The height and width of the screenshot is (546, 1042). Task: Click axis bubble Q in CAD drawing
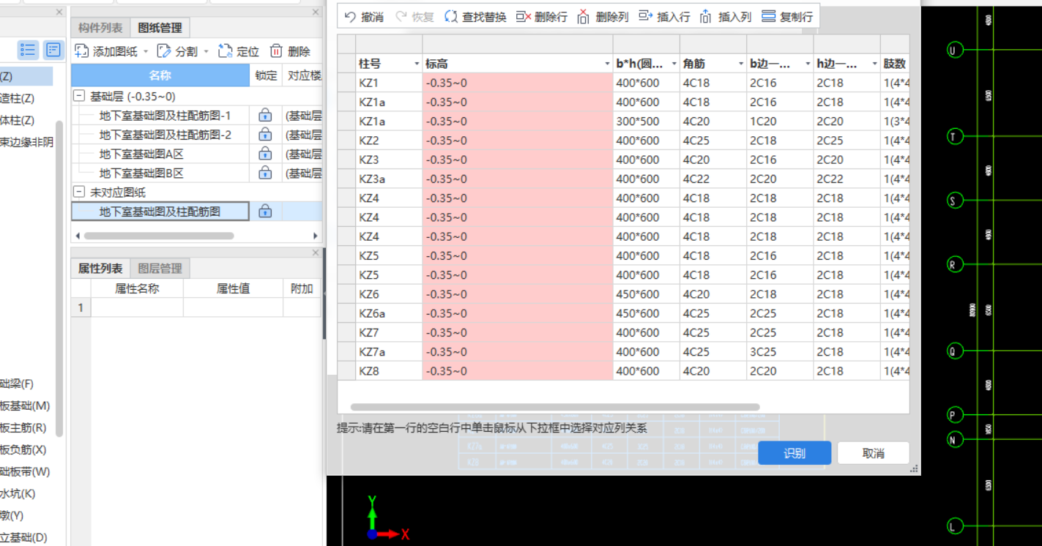pos(954,351)
